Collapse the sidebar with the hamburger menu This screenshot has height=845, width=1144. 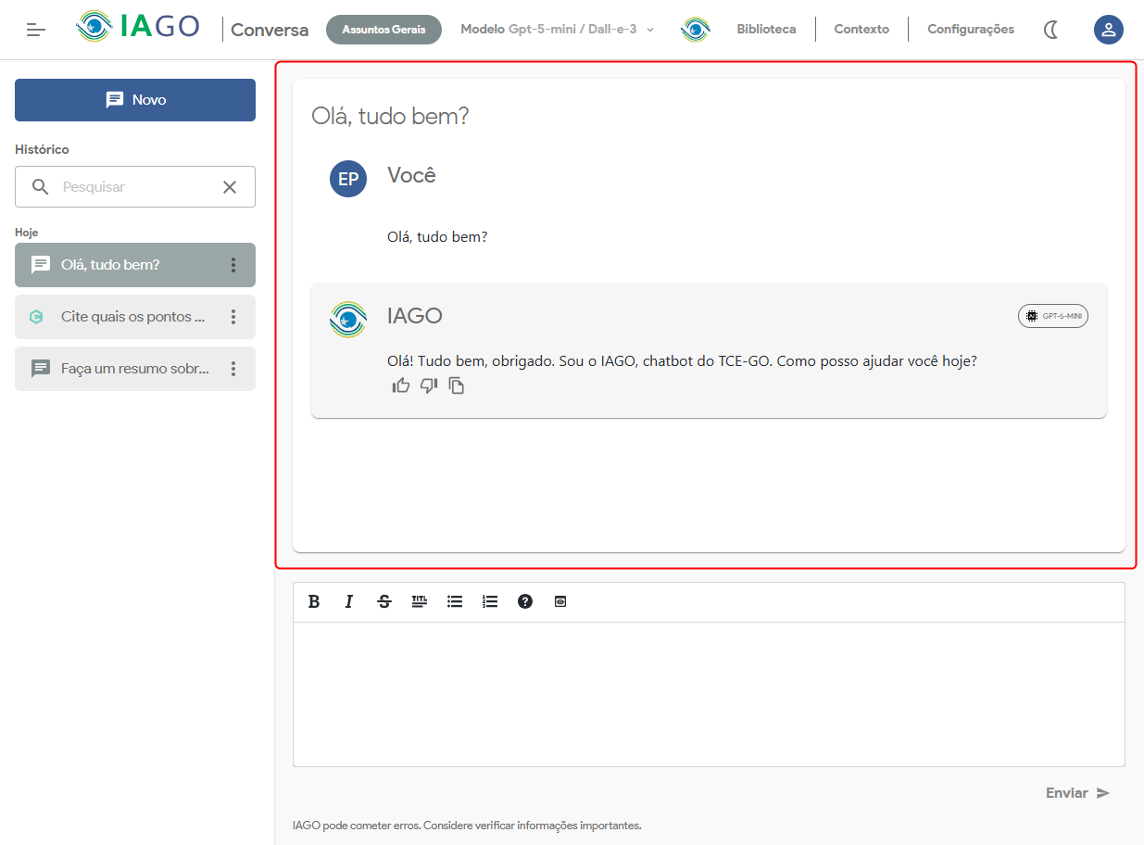36,30
